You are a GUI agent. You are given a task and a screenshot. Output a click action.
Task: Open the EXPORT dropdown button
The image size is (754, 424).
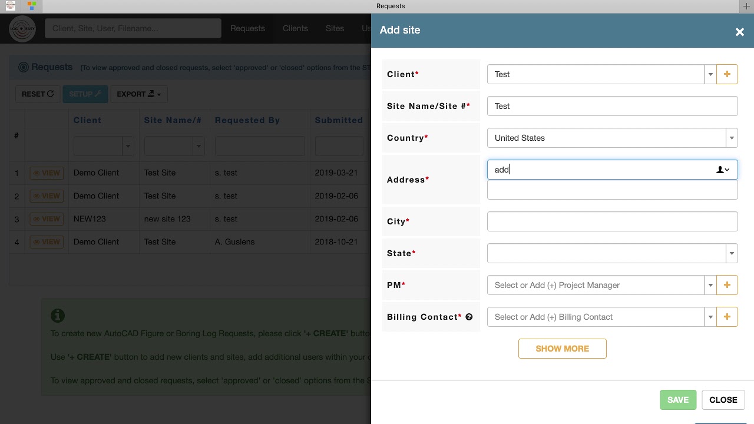[x=139, y=94]
